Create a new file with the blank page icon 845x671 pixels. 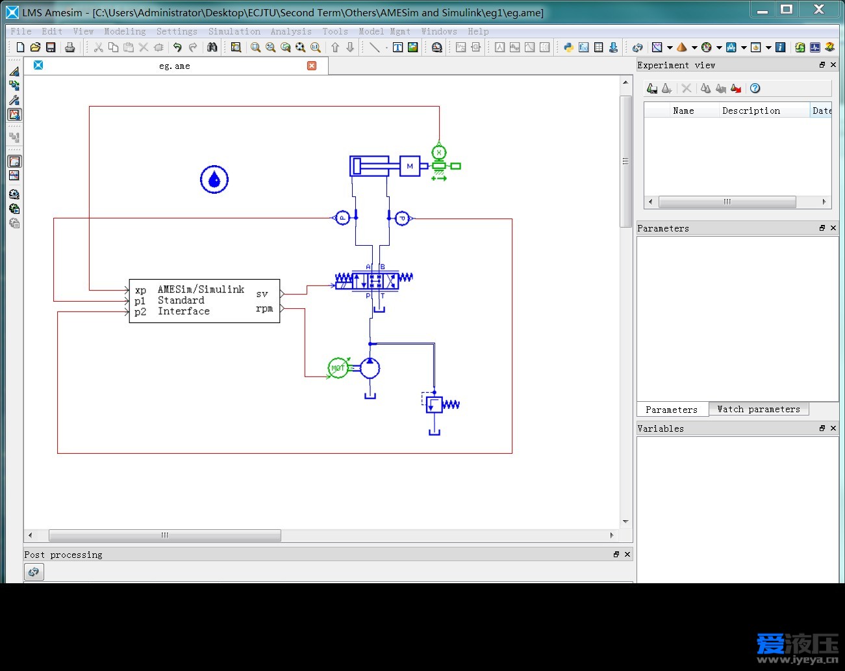tap(20, 47)
